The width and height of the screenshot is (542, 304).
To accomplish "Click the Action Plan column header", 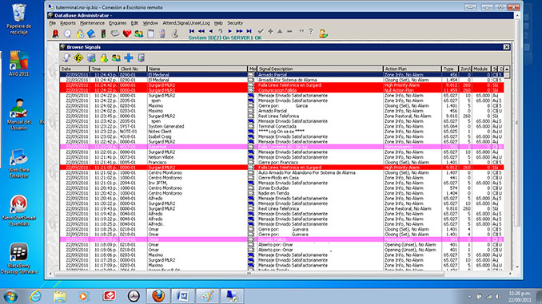I will 412,69.
